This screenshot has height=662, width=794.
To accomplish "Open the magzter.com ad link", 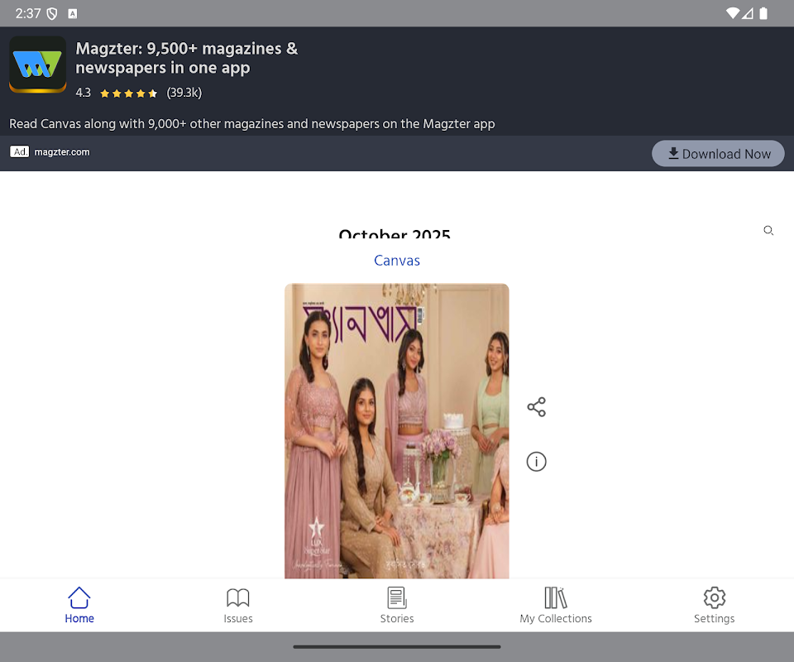I will (x=62, y=152).
